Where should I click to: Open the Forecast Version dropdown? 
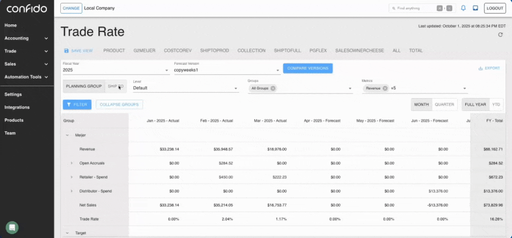(227, 71)
